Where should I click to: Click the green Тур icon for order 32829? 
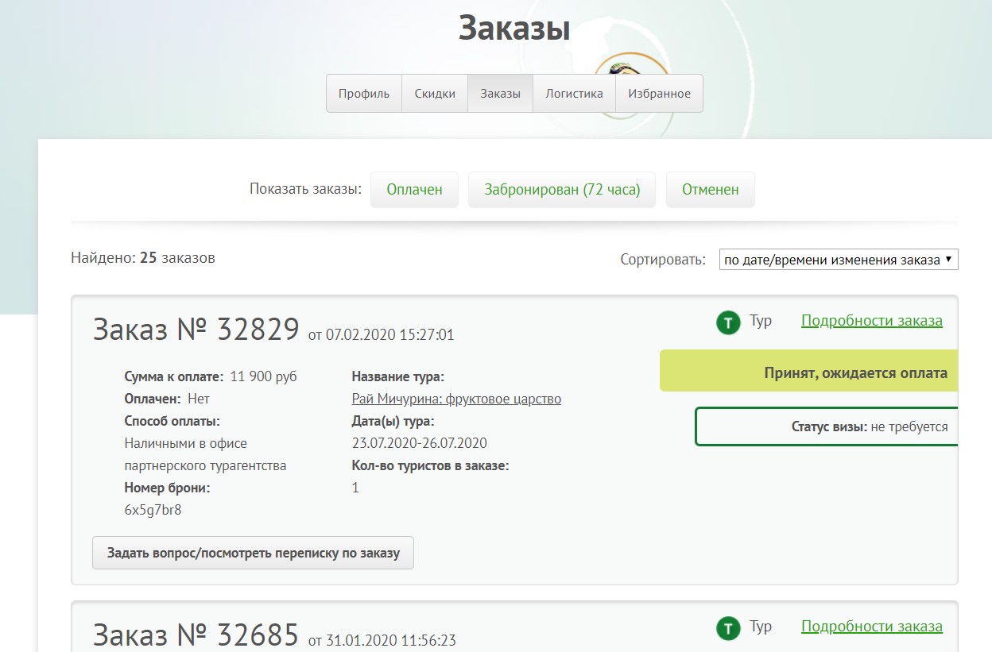(x=728, y=322)
